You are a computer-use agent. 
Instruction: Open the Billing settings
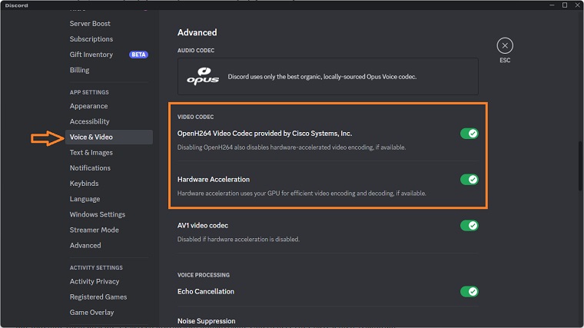coord(79,70)
